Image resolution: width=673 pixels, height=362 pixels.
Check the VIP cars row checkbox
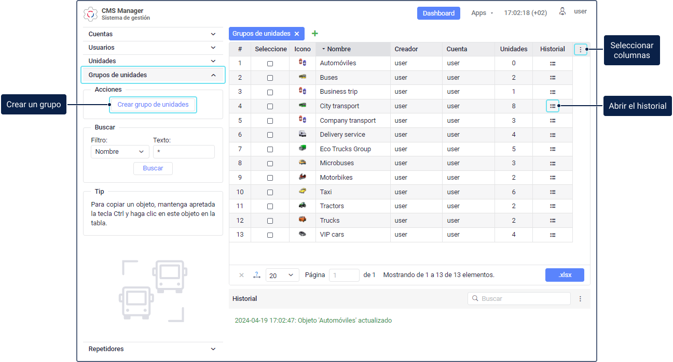click(x=270, y=235)
